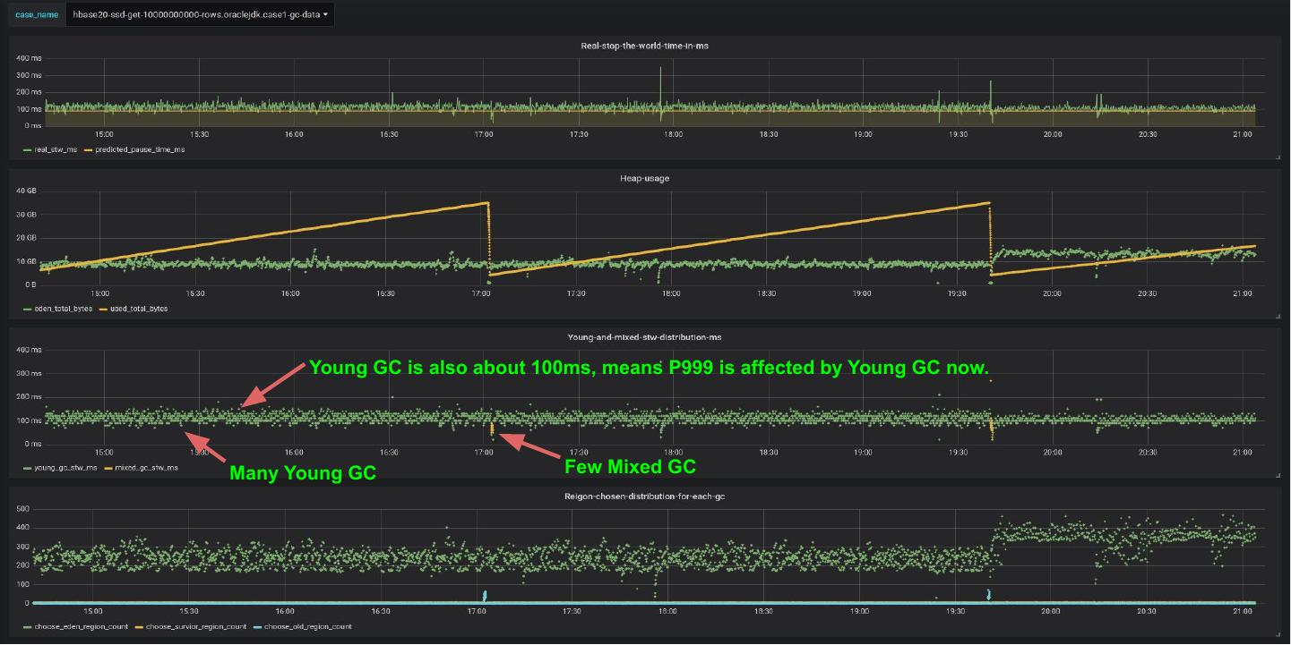Click the corner handle of the Real-stop-the-world-time-in-ms panel

pyautogui.click(x=1278, y=157)
